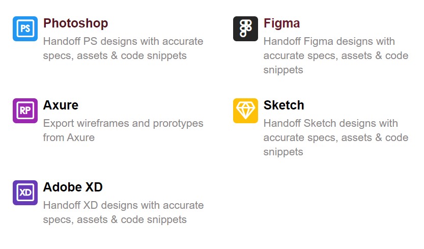The image size is (424, 249).
Task: Click the black Figma logo icon
Action: (245, 29)
